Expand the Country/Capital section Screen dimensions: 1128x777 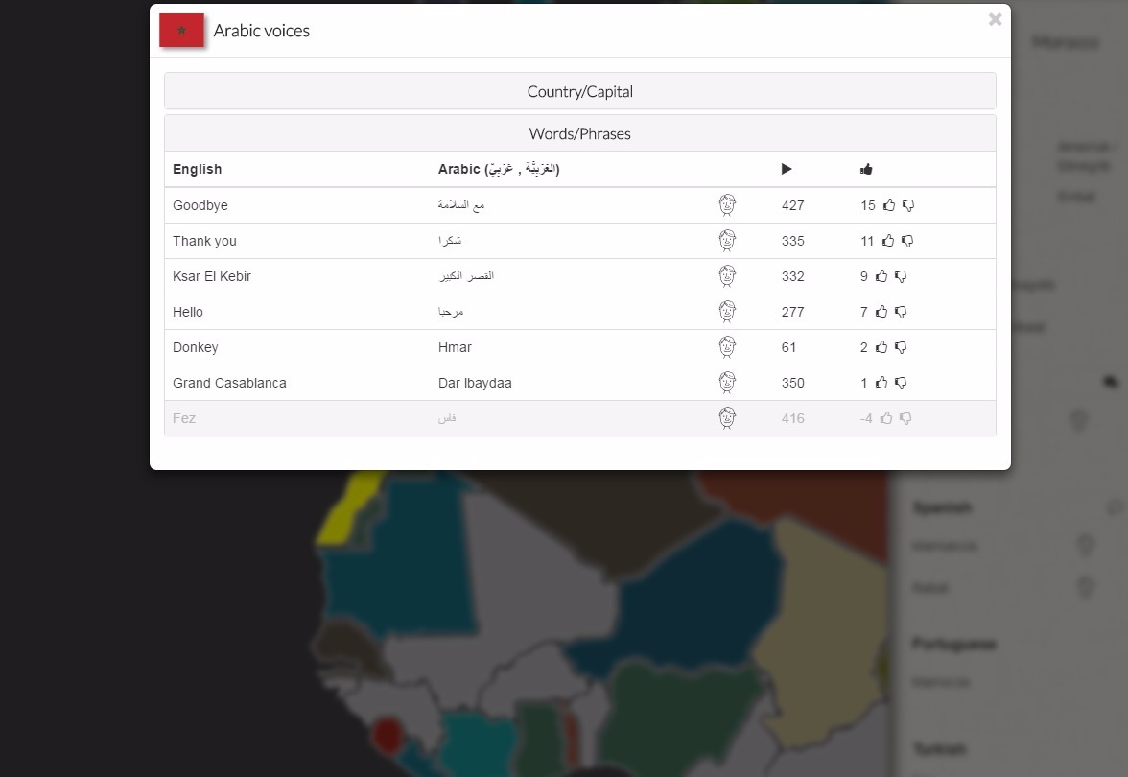[579, 92]
